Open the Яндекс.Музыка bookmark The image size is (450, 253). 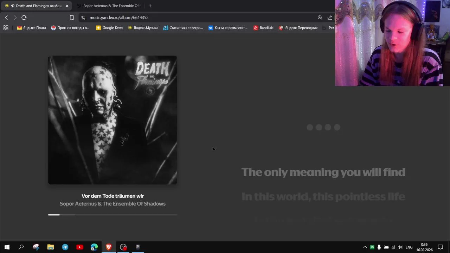(143, 28)
